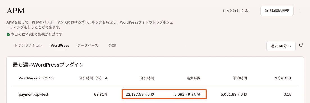Open the 過去 60分 time range dropdown
This screenshot has width=310, height=103.
coord(281,46)
